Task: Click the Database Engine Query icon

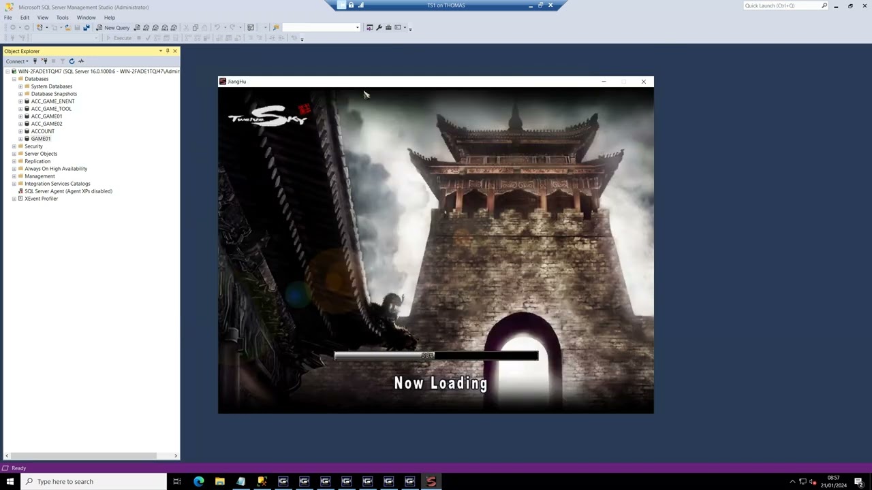Action: point(137,28)
